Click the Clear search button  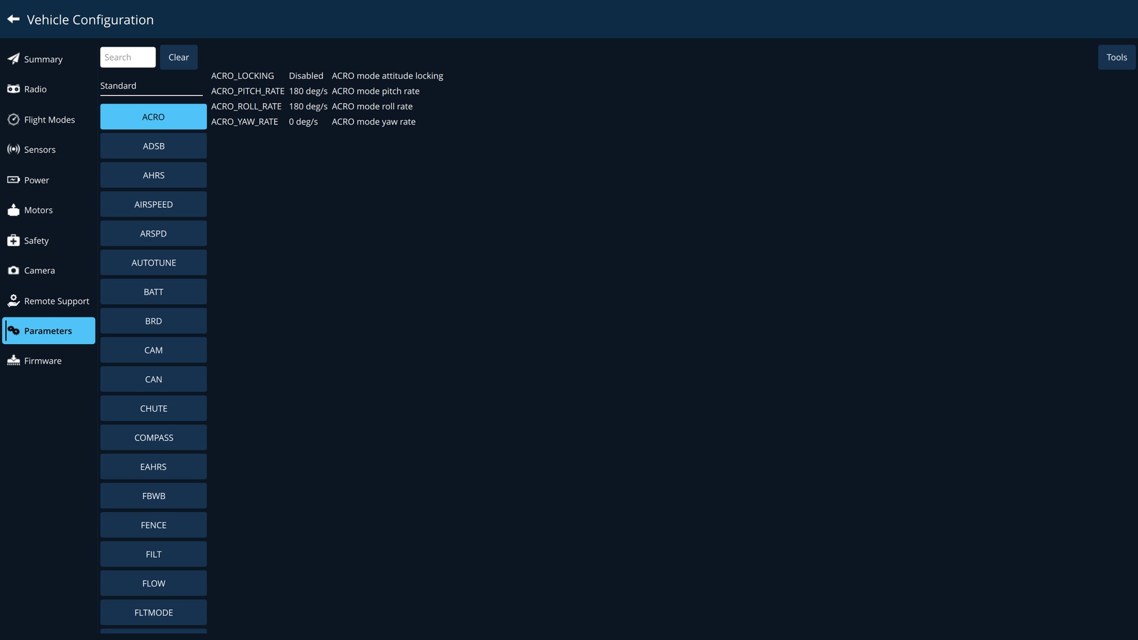(179, 57)
